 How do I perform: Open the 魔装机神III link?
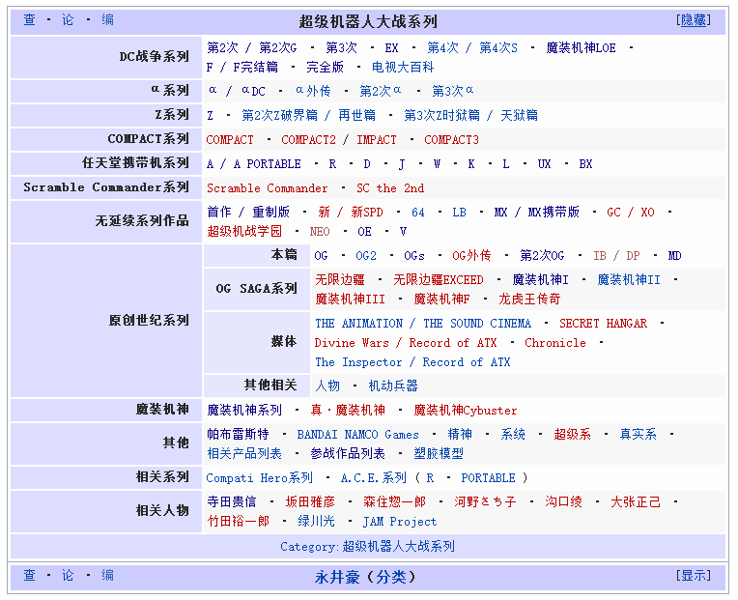point(351,300)
